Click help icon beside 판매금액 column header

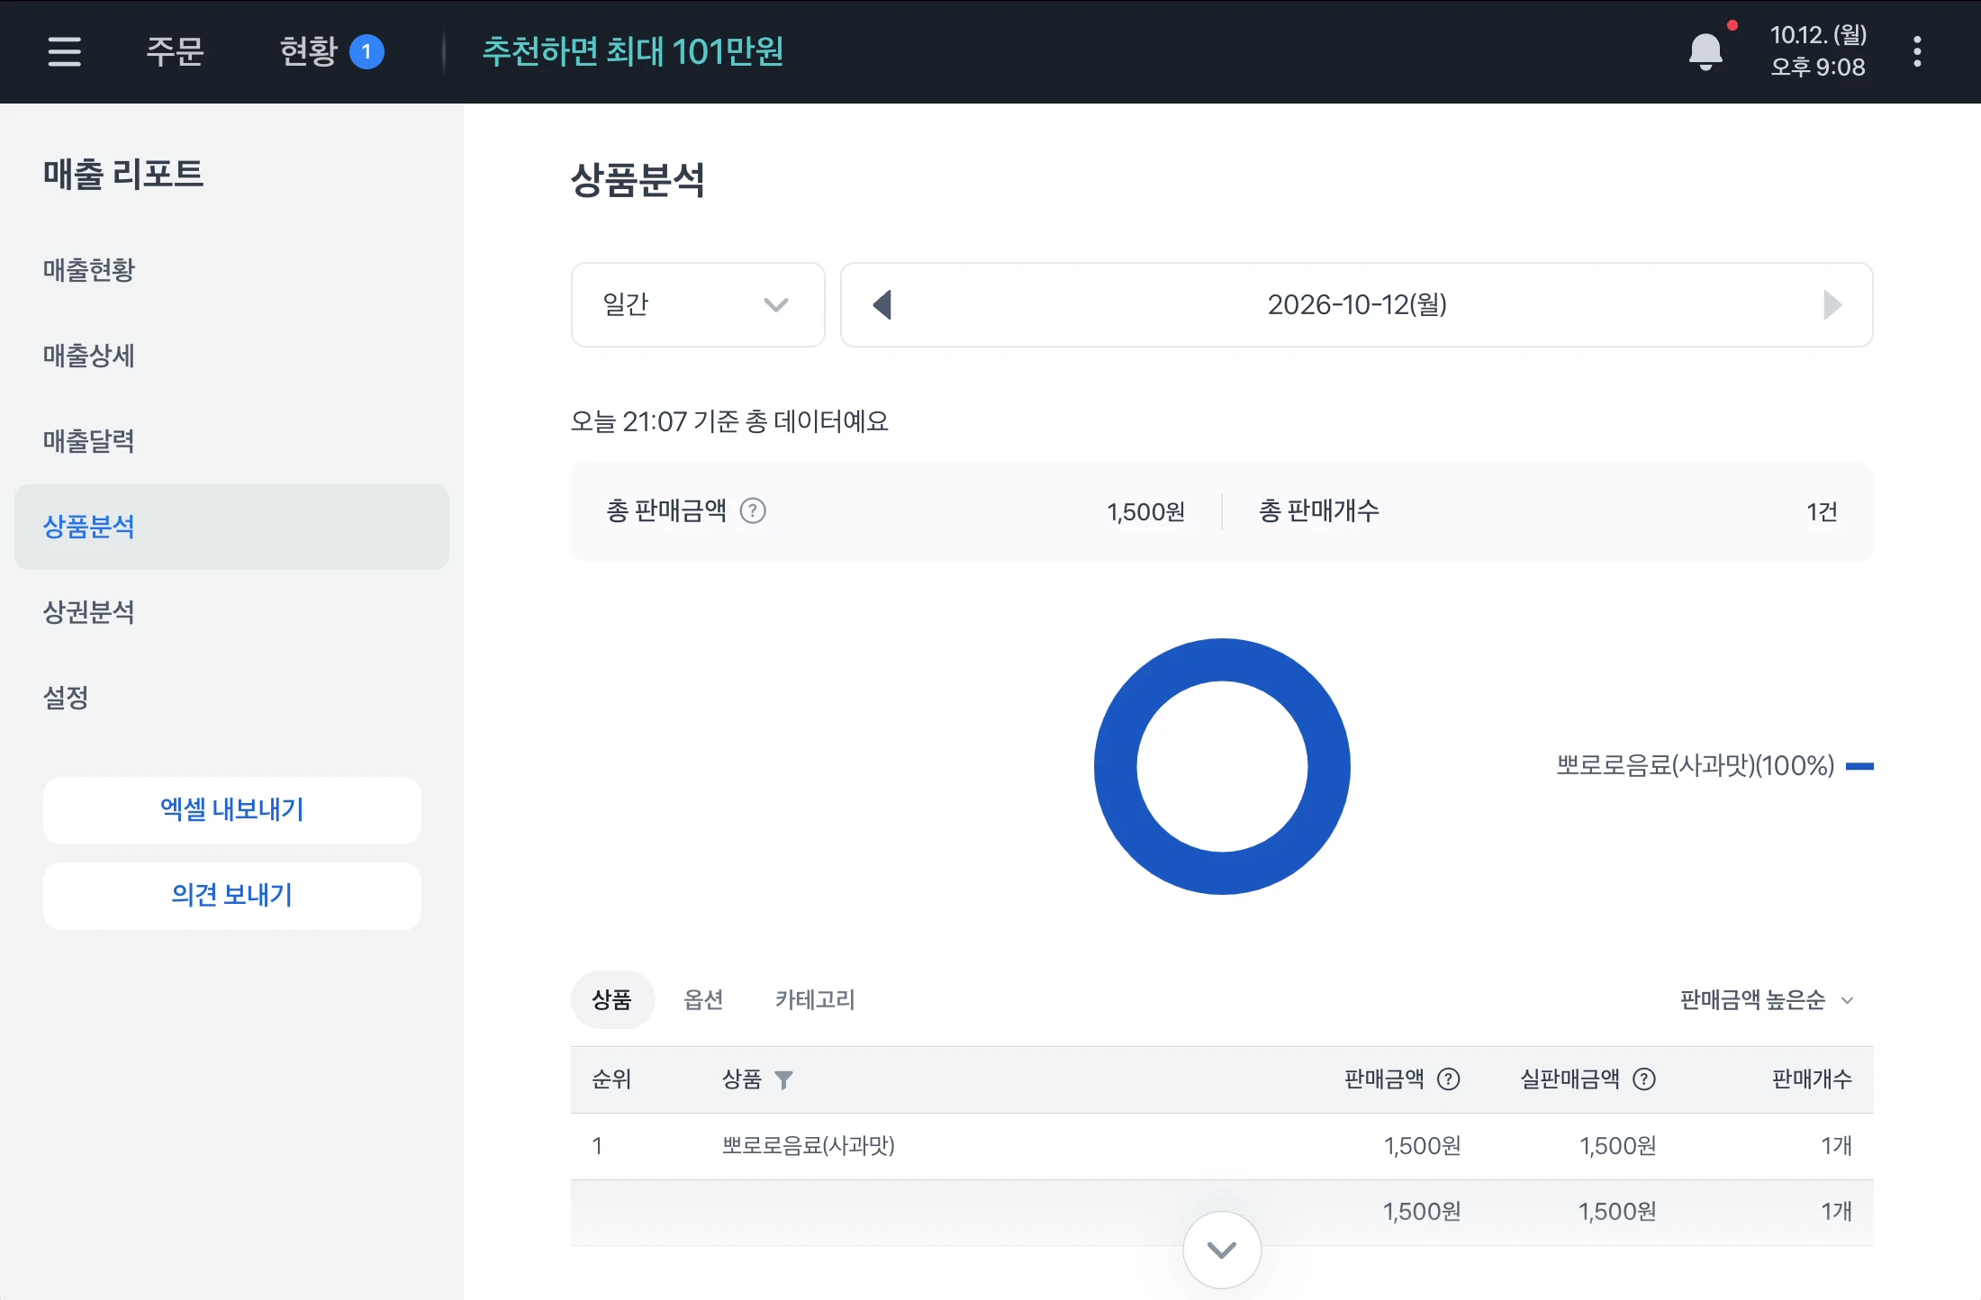click(1448, 1079)
